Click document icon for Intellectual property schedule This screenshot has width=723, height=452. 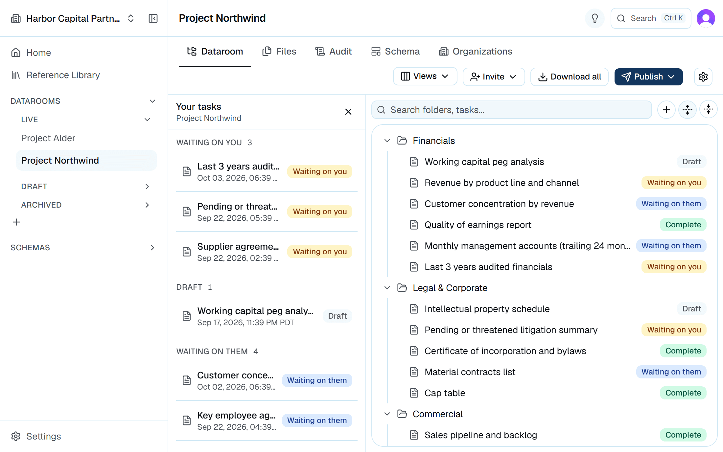414,309
